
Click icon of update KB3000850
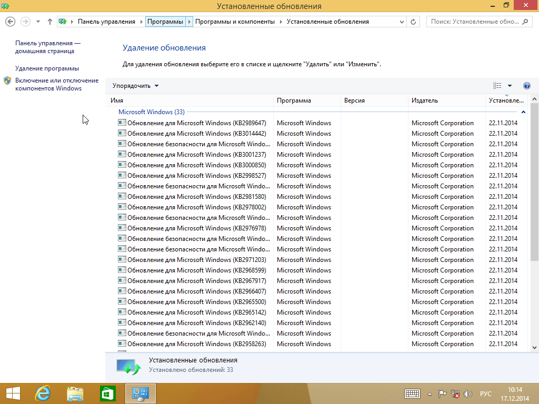(x=122, y=165)
